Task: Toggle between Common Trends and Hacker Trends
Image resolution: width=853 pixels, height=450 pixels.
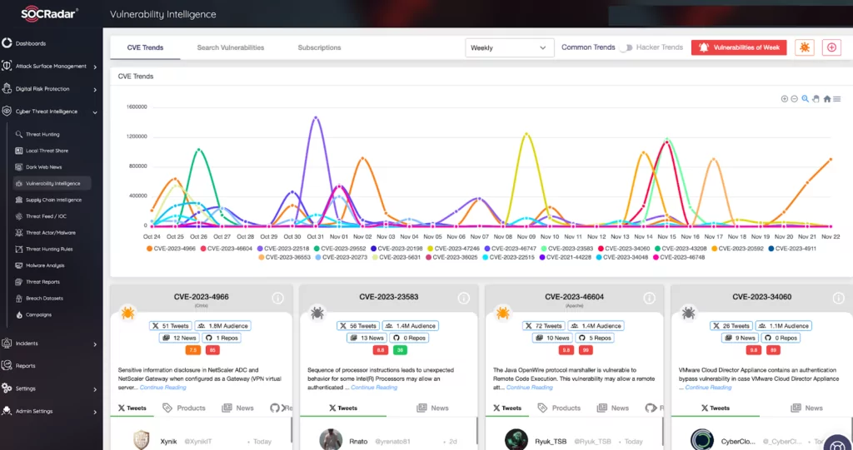Action: coord(627,47)
